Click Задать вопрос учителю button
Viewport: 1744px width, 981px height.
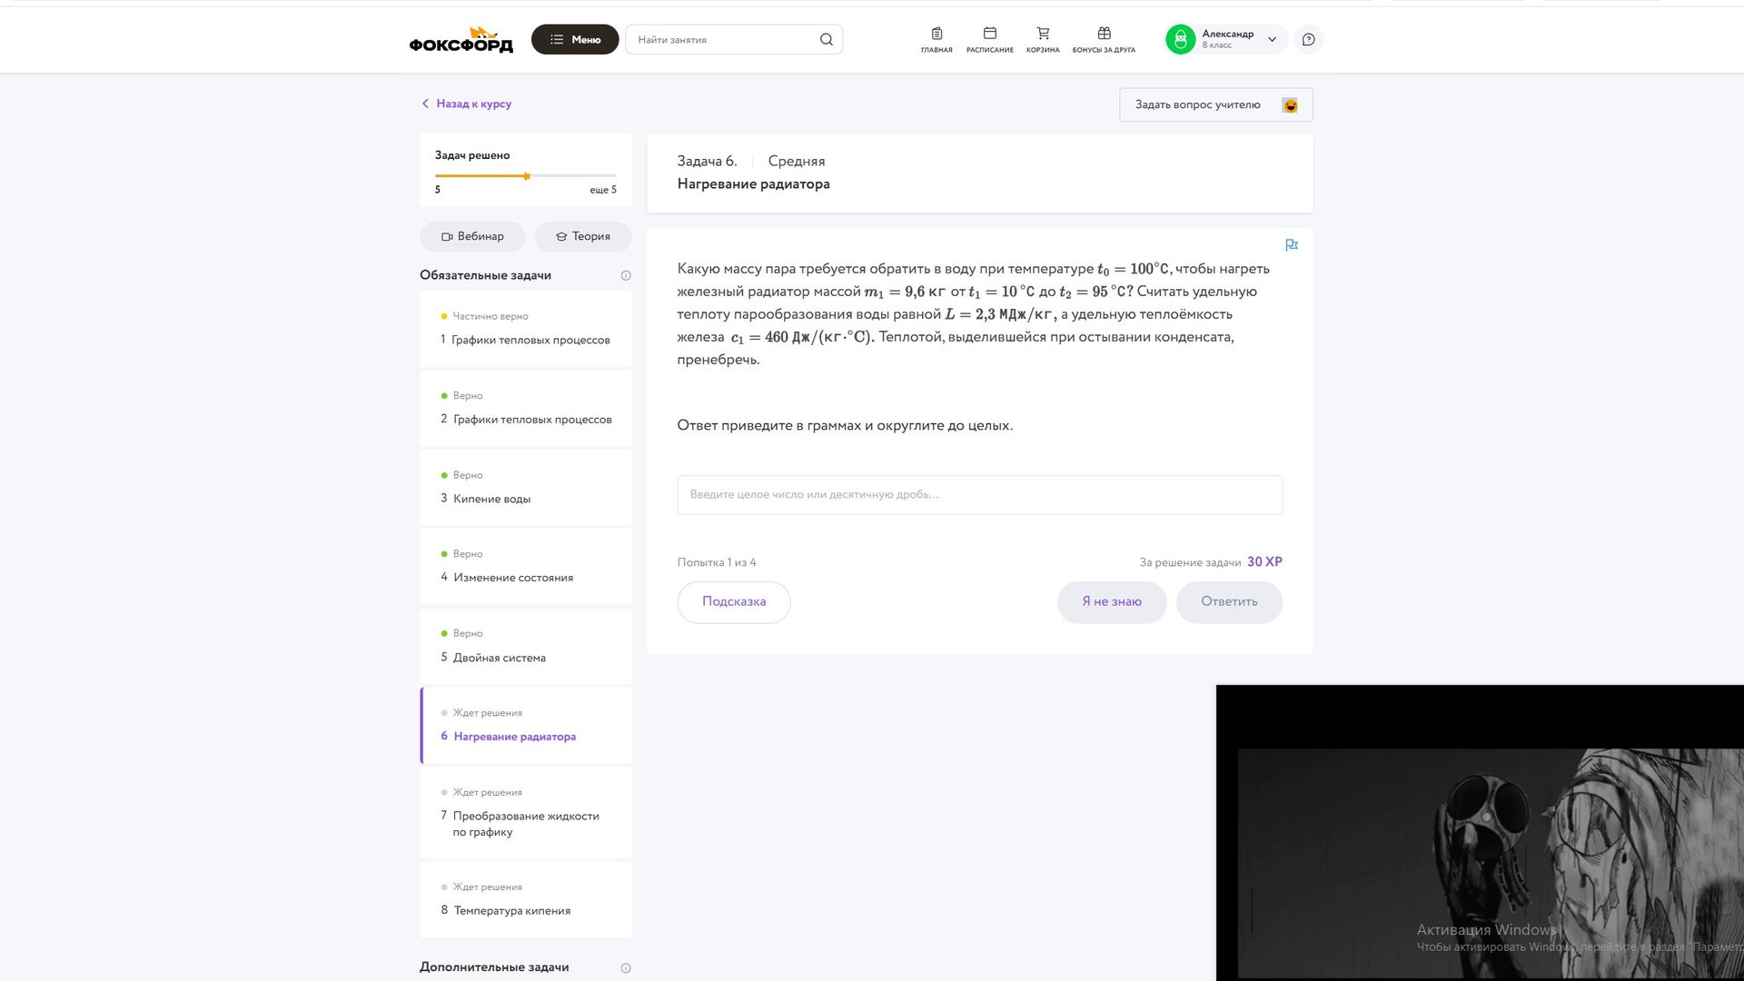tap(1215, 104)
